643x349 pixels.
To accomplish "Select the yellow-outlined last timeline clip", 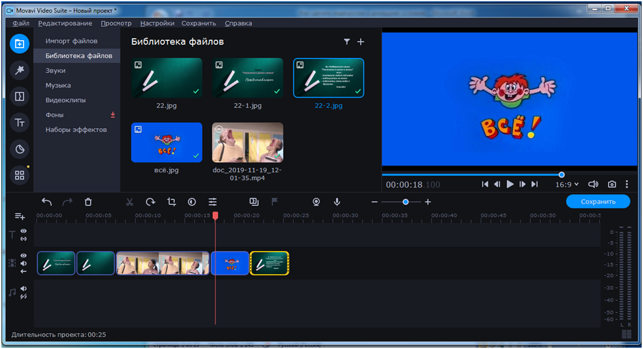I will (x=269, y=263).
